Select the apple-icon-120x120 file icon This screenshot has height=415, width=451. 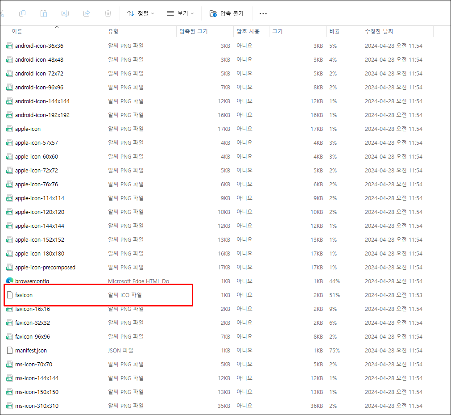click(x=9, y=212)
